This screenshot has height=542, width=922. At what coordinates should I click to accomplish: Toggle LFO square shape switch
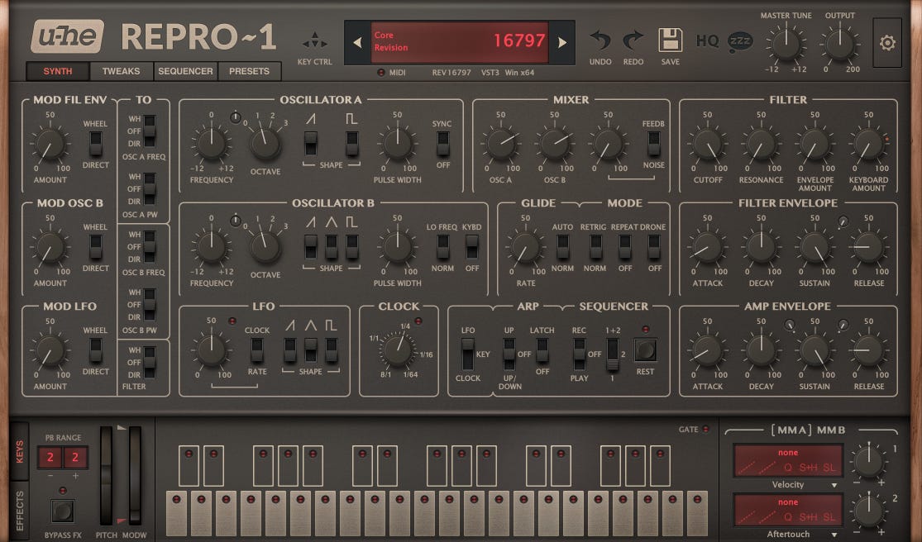coord(331,350)
